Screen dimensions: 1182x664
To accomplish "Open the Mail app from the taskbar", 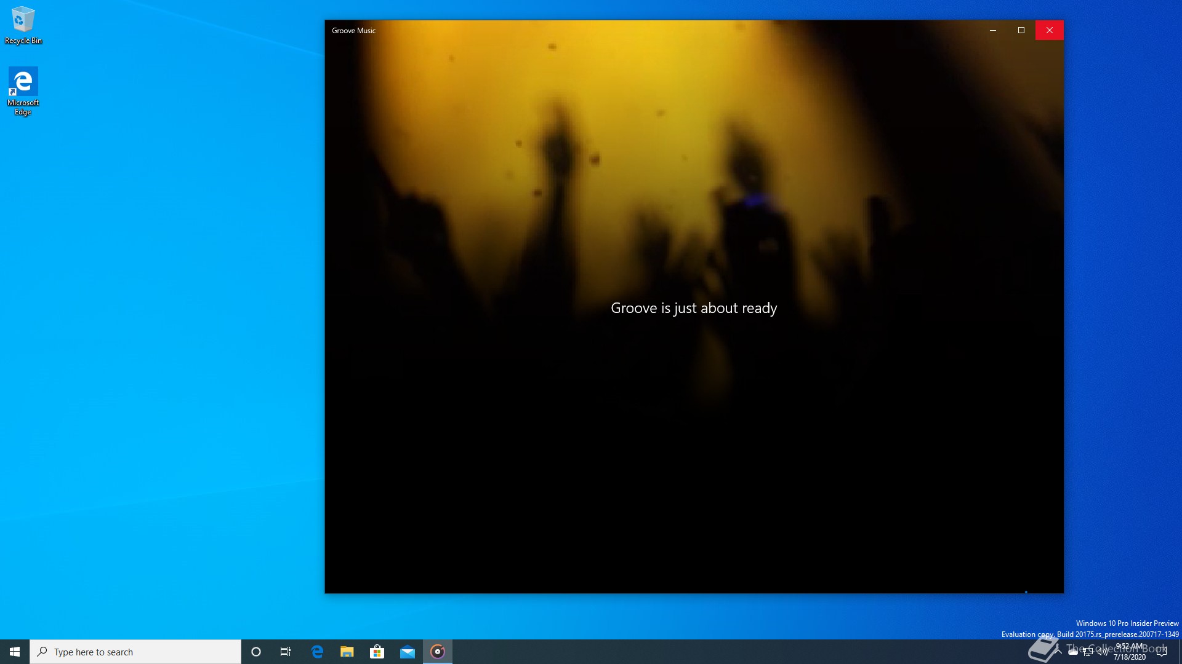I will [408, 652].
